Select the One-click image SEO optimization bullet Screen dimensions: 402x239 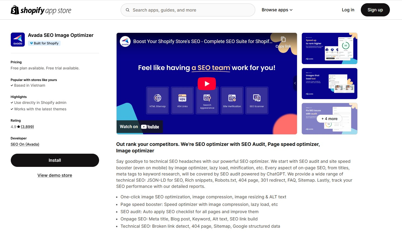[203, 197]
